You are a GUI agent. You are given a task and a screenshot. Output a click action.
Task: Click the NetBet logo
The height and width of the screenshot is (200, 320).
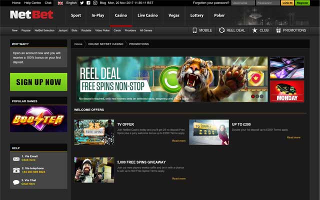(31, 14)
